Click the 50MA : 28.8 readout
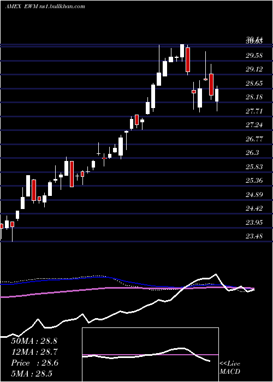Screen dimensions: 273x382 tap(34, 341)
